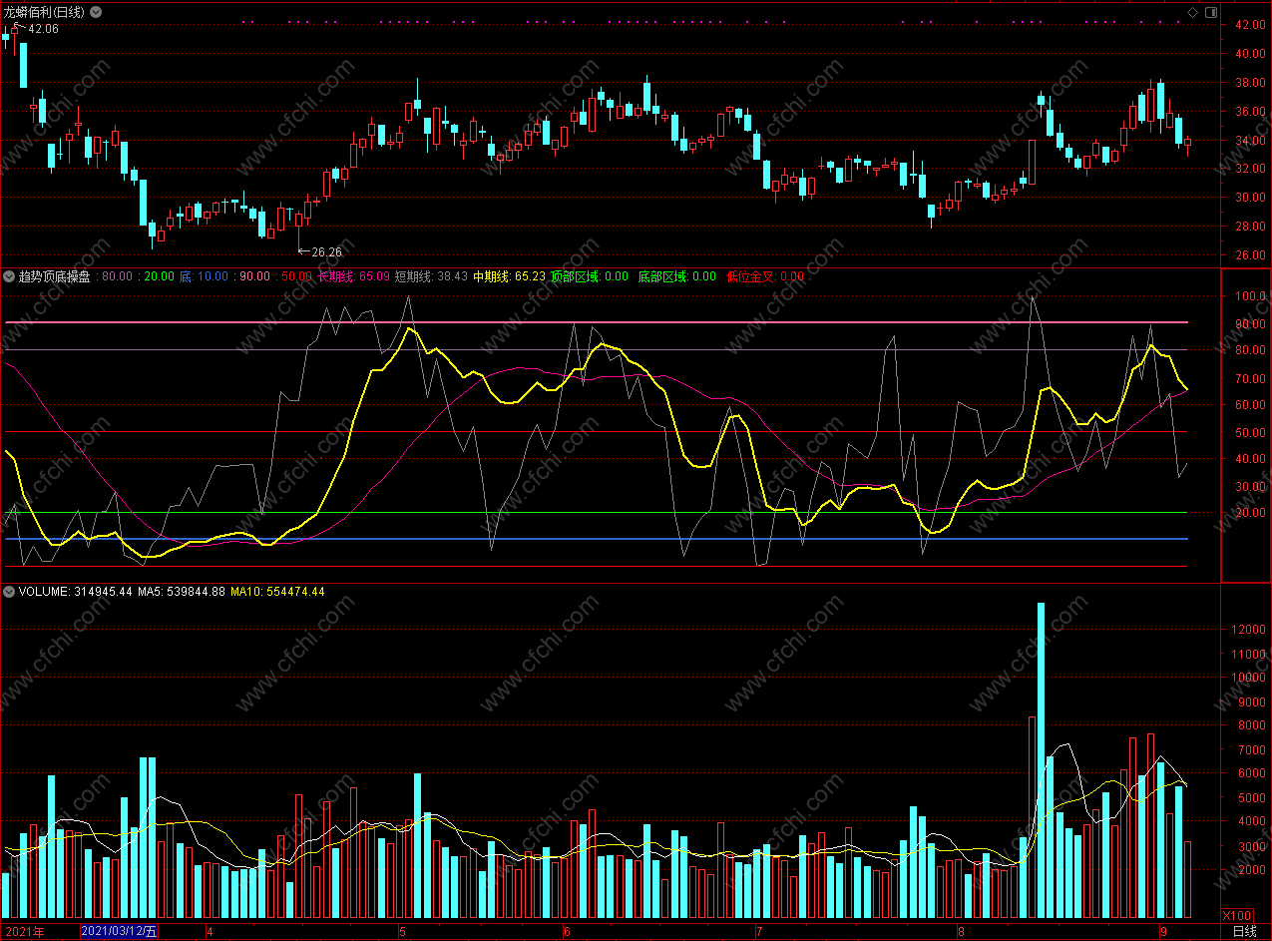
Task: Toggle the side panel icon at top right
Action: click(1211, 12)
